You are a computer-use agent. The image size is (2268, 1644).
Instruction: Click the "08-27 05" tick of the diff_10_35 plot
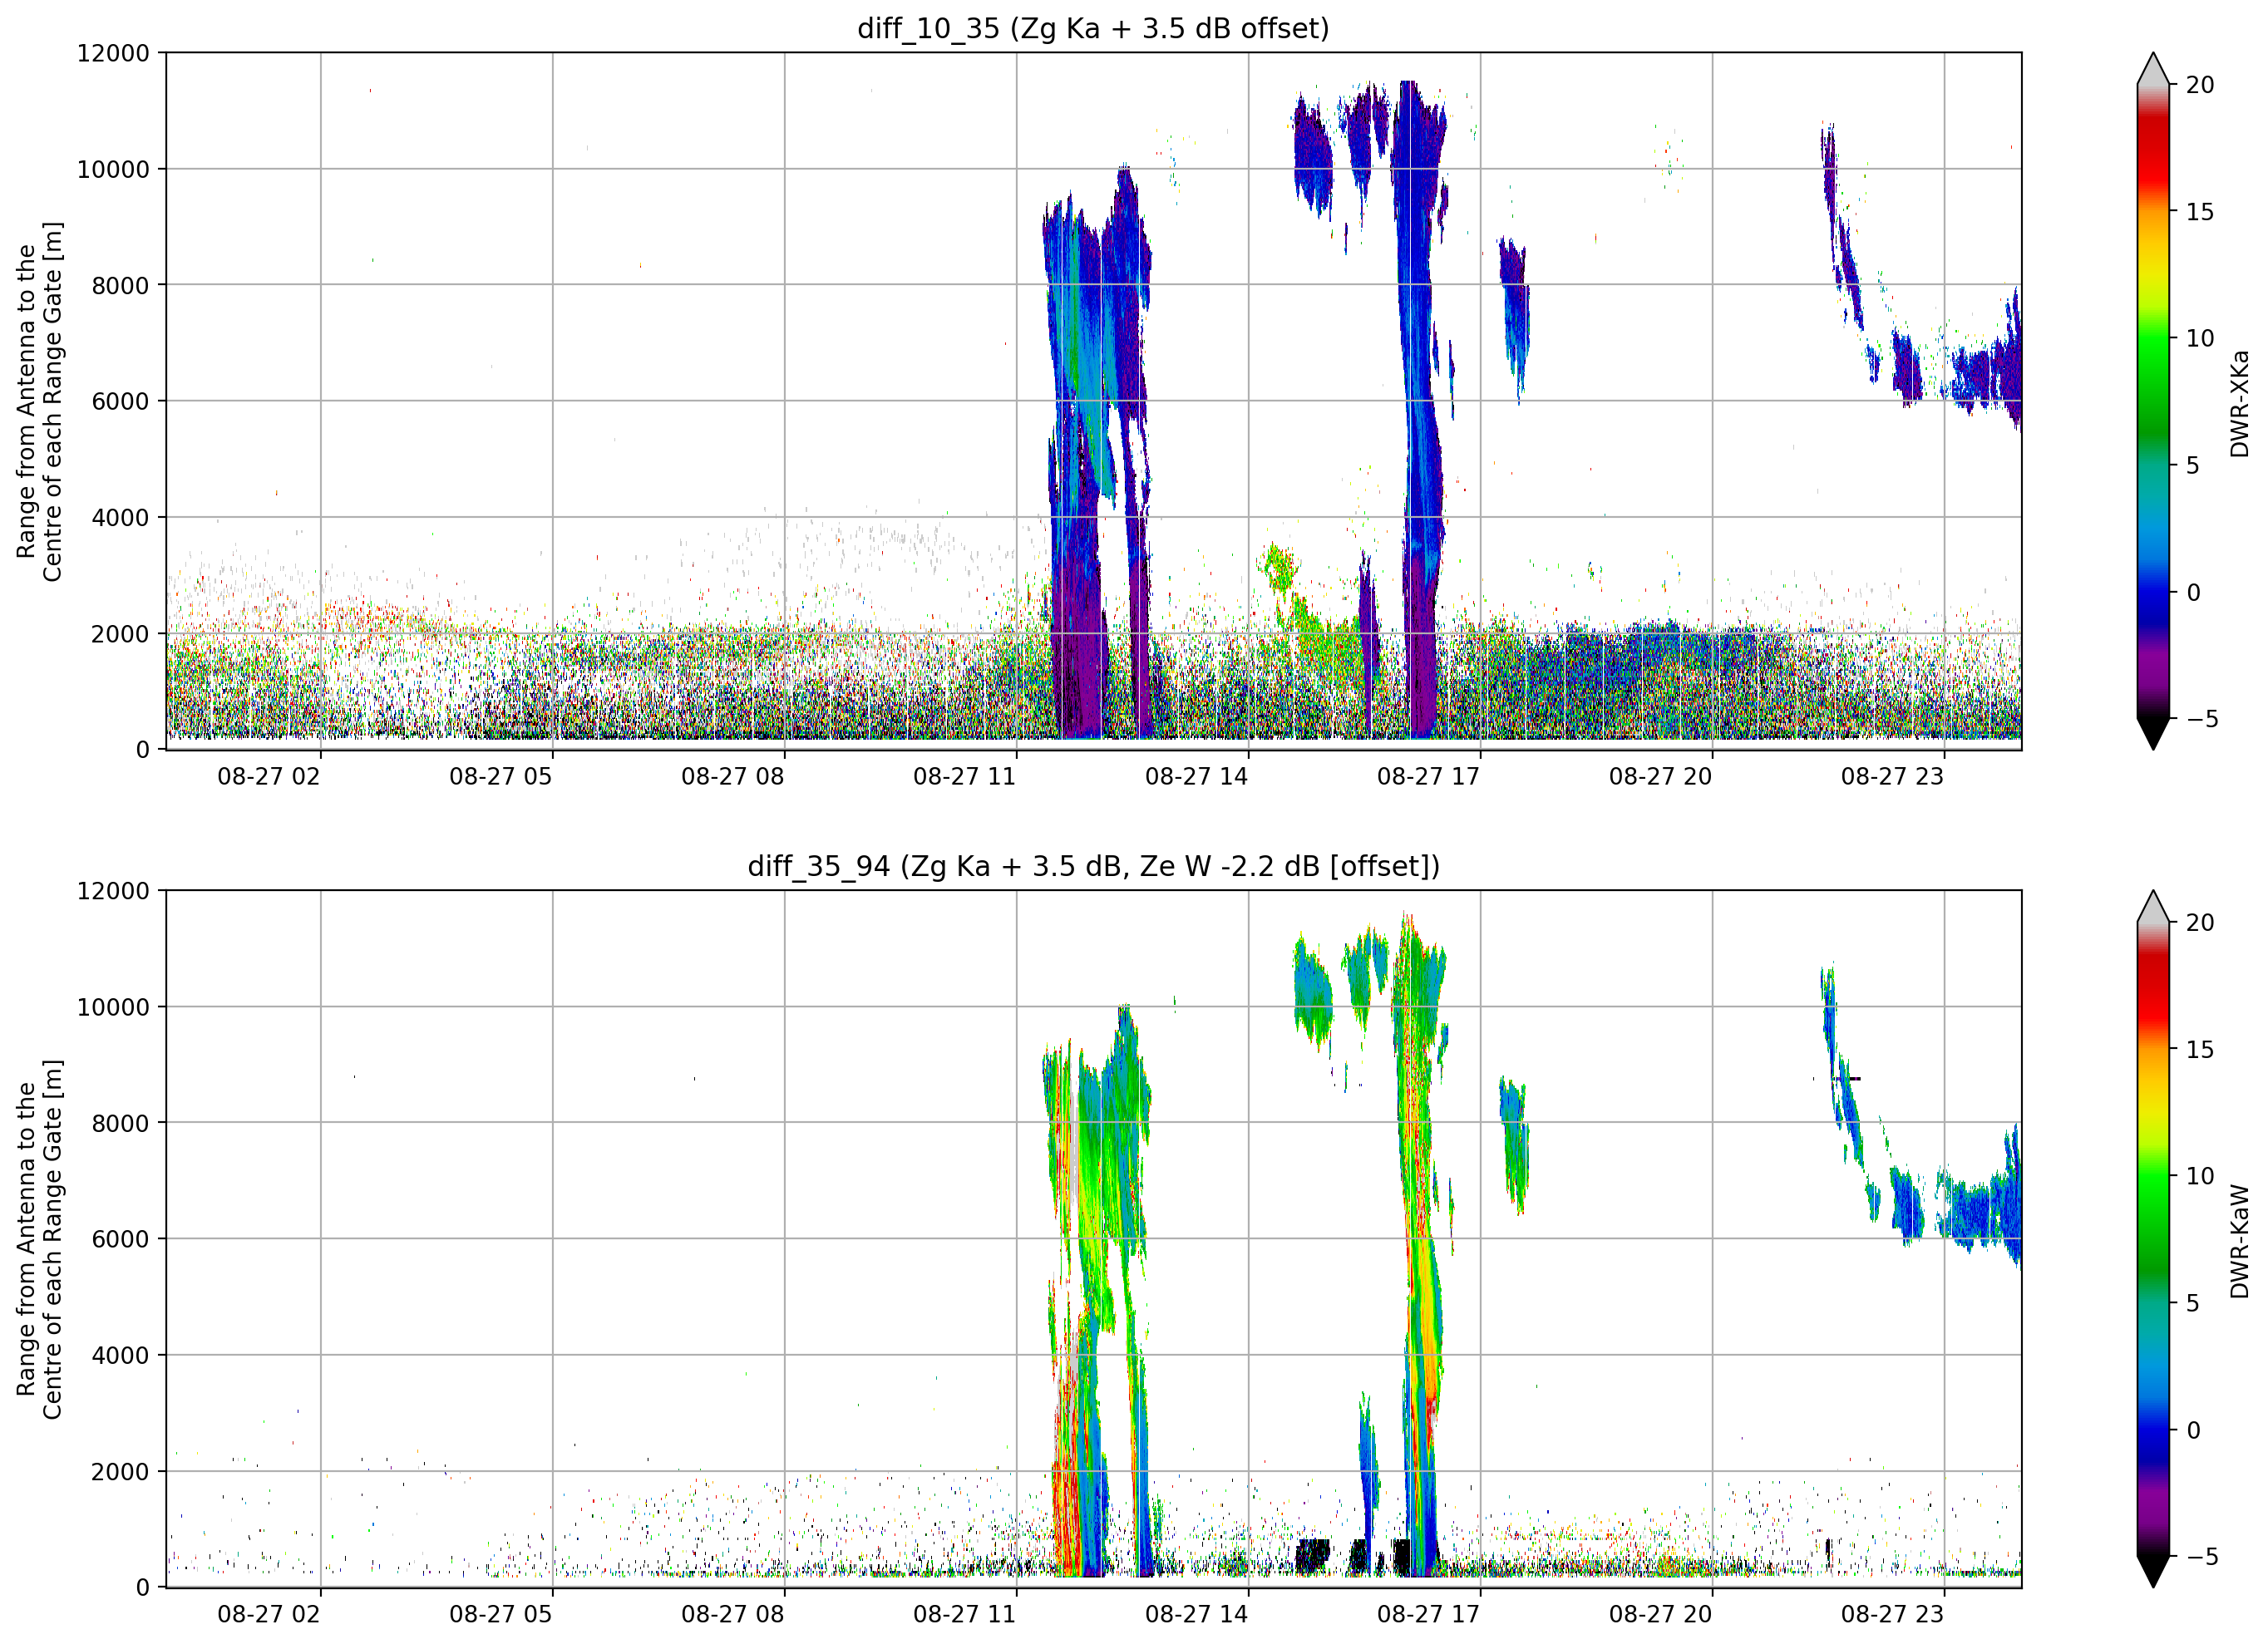(501, 776)
